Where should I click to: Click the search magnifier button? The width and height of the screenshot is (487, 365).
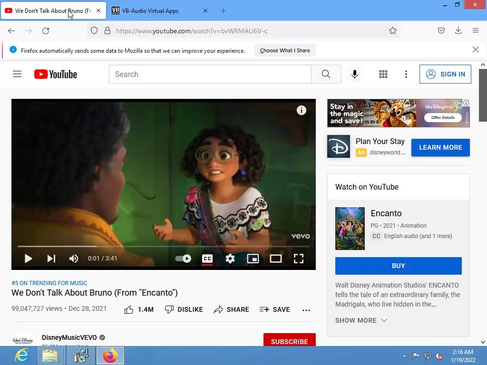(x=326, y=74)
